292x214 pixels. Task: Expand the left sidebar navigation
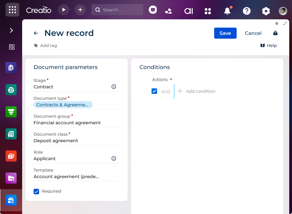pyautogui.click(x=11, y=30)
